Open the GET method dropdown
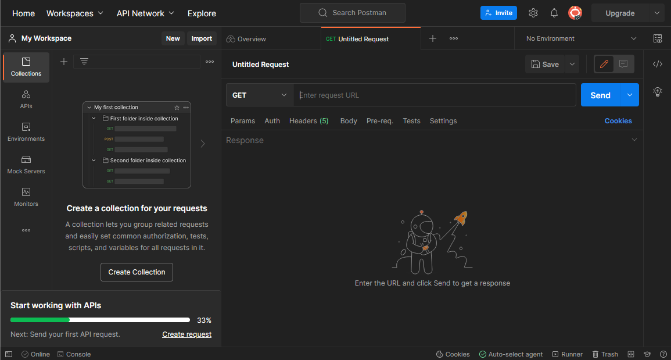The image size is (671, 360). tap(259, 95)
